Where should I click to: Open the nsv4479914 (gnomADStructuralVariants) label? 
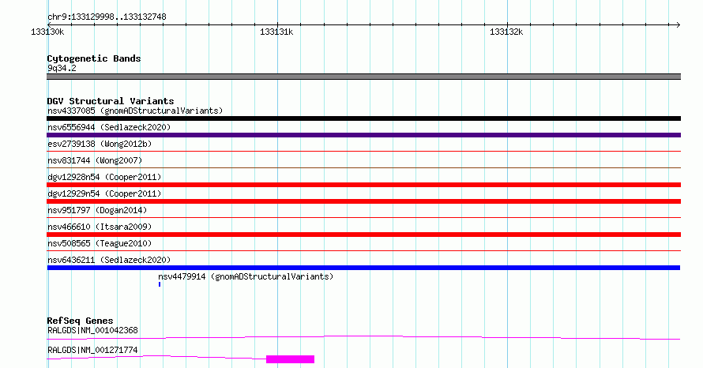pyautogui.click(x=246, y=276)
